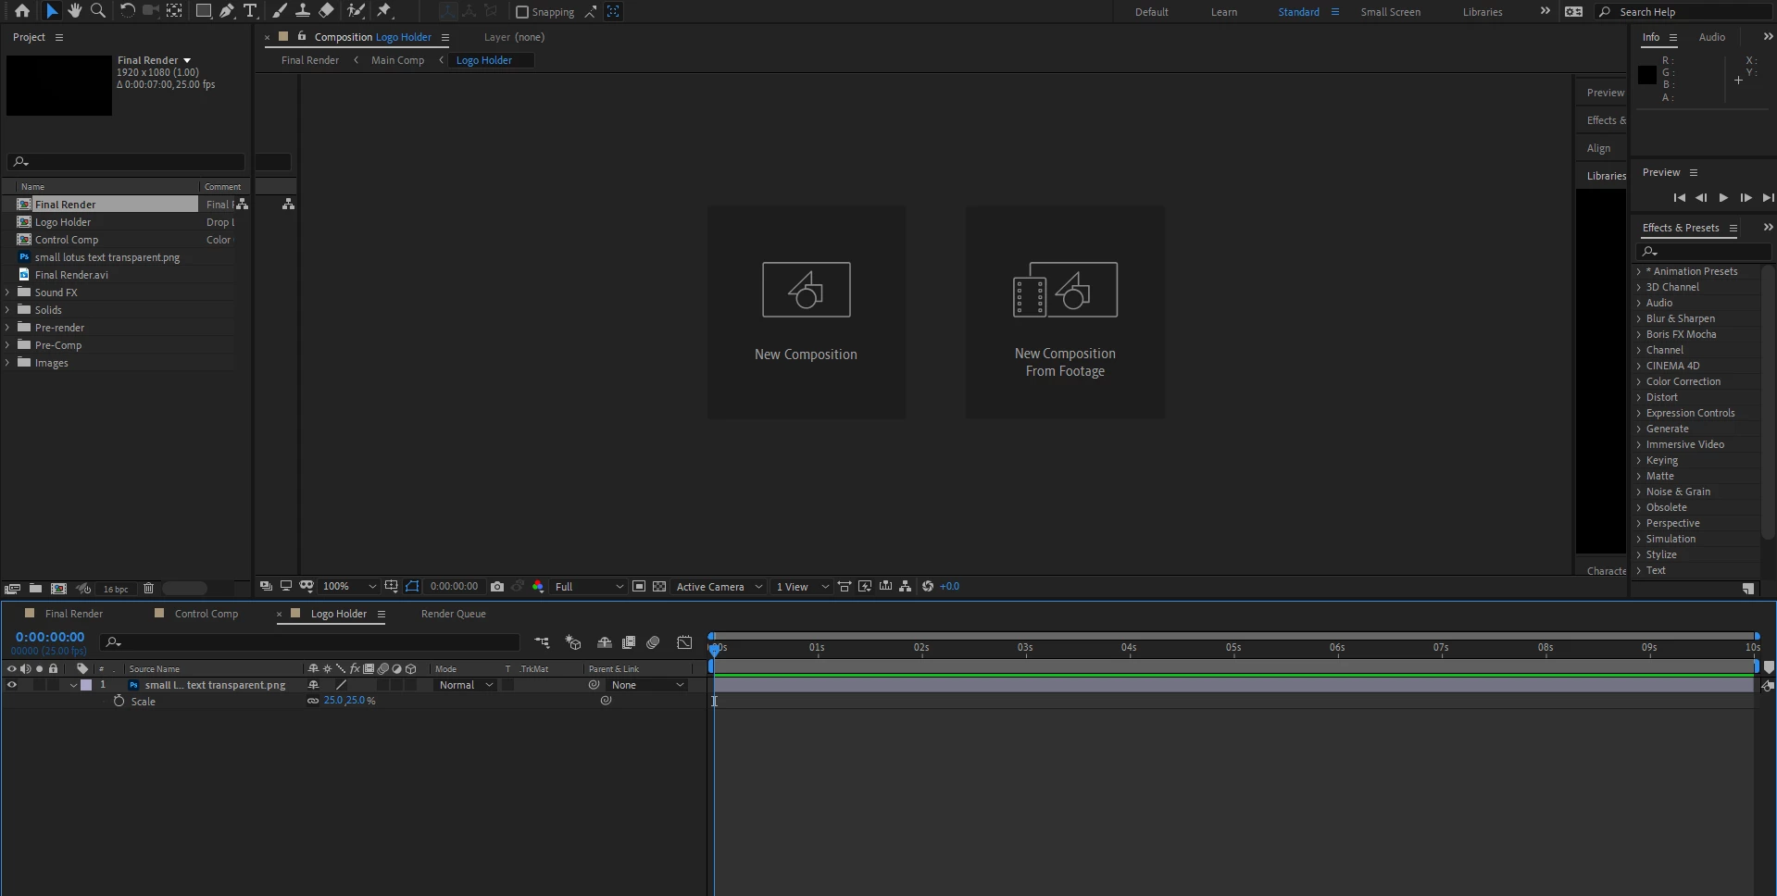Expand the Pre-render folder
The height and width of the screenshot is (896, 1777).
(x=8, y=328)
